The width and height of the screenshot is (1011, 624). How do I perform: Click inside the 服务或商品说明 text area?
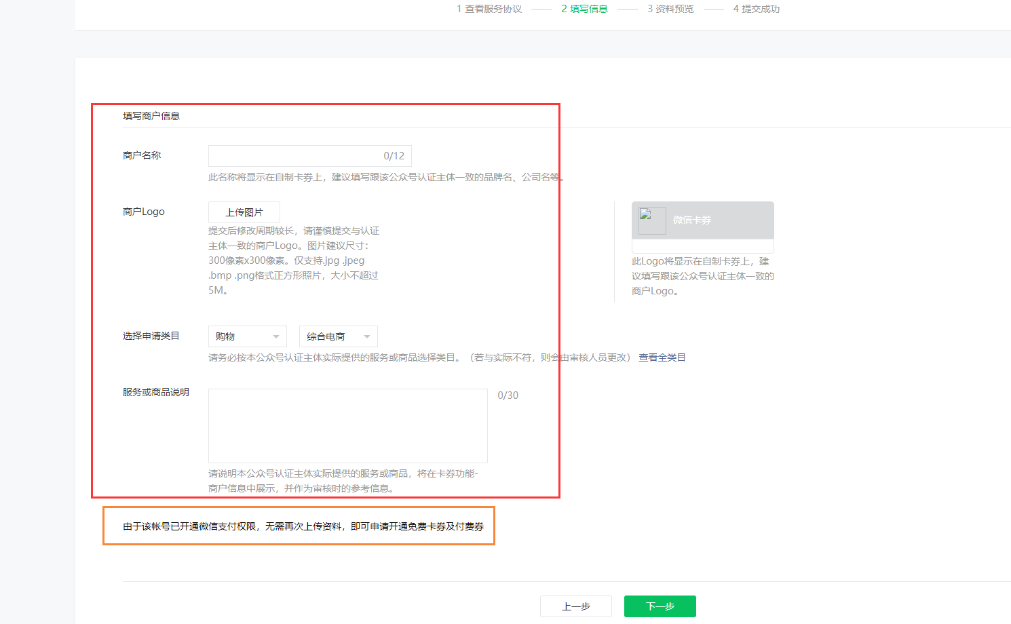347,425
